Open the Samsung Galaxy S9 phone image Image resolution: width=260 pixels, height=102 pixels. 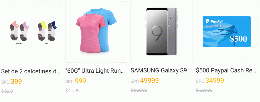click(x=161, y=31)
